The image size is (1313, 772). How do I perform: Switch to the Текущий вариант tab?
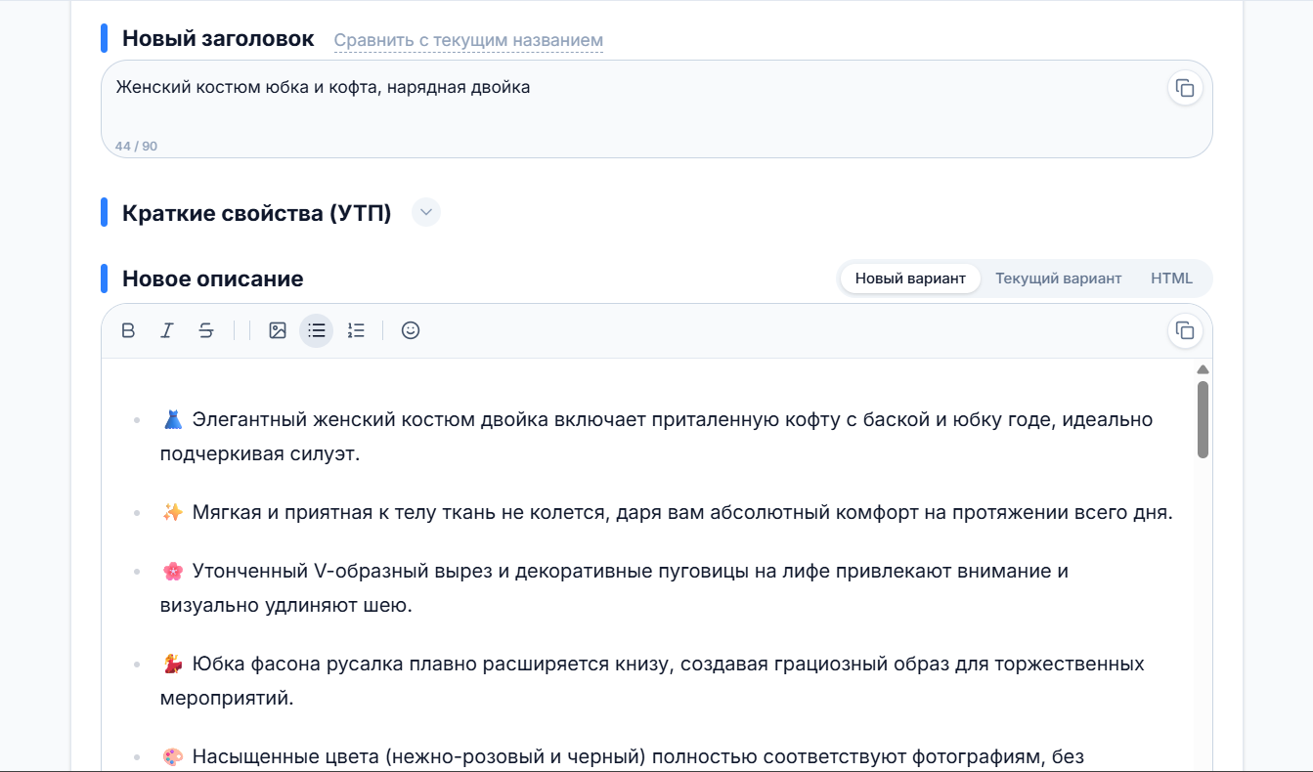pos(1058,279)
